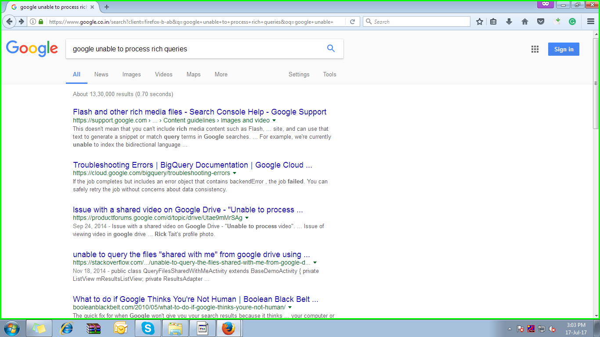The width and height of the screenshot is (600, 337).
Task: Launch Internet Explorer from taskbar
Action: point(66,328)
